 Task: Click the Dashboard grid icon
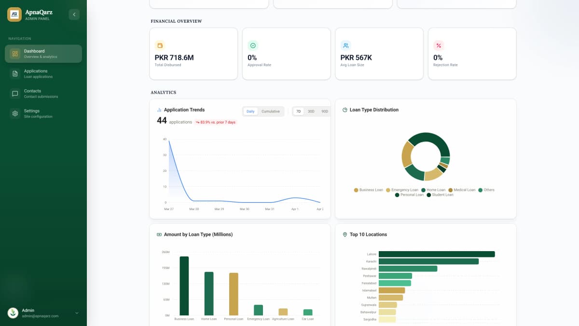click(15, 54)
